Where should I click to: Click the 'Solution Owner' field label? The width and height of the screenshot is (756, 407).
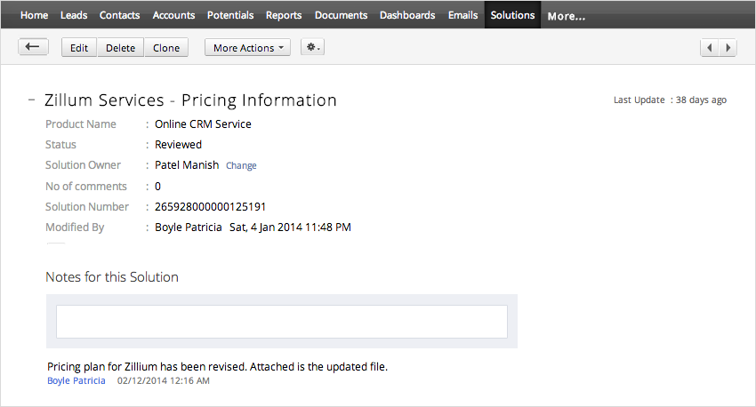[83, 165]
